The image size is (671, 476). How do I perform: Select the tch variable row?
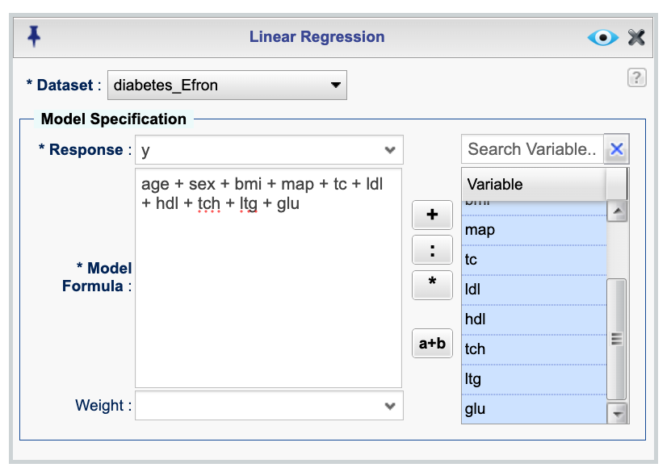(x=534, y=349)
